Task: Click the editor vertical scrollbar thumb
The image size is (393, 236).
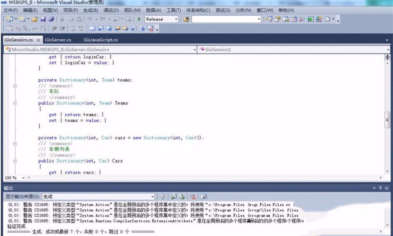Action: 387,120
